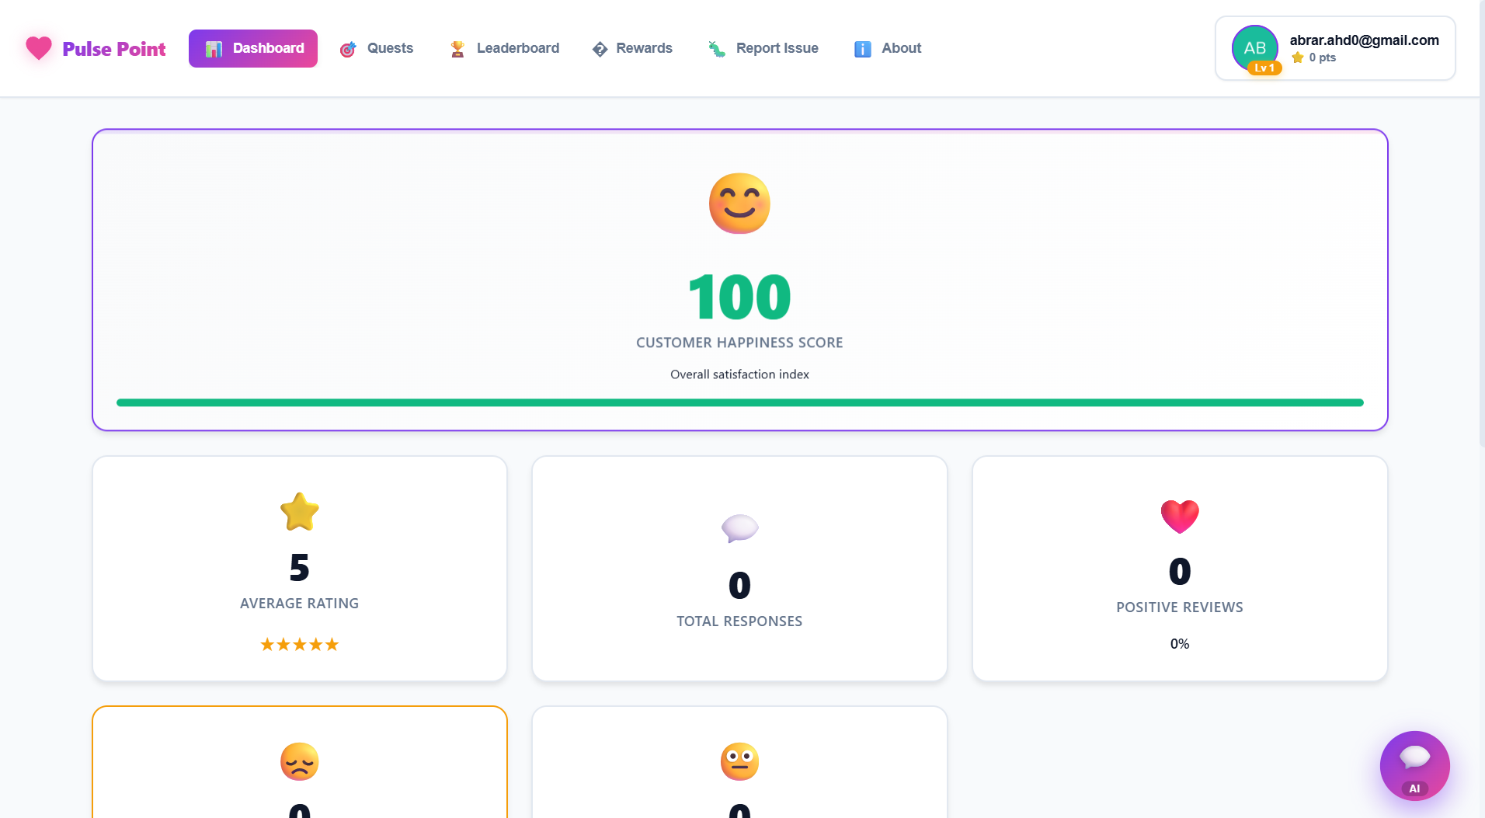Open the abrar.ahd0@gmail.com account menu
Screen dimensions: 1485x818
click(x=1335, y=48)
